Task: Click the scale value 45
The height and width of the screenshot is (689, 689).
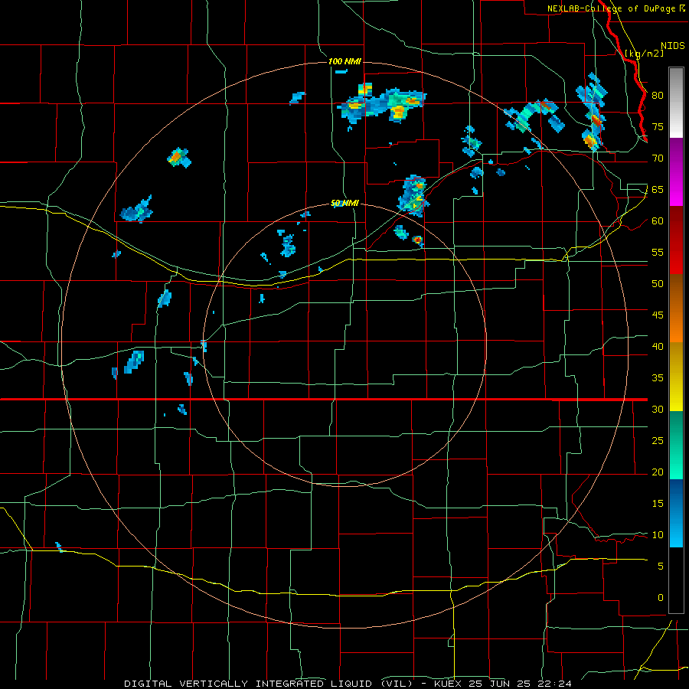Action: 658,315
